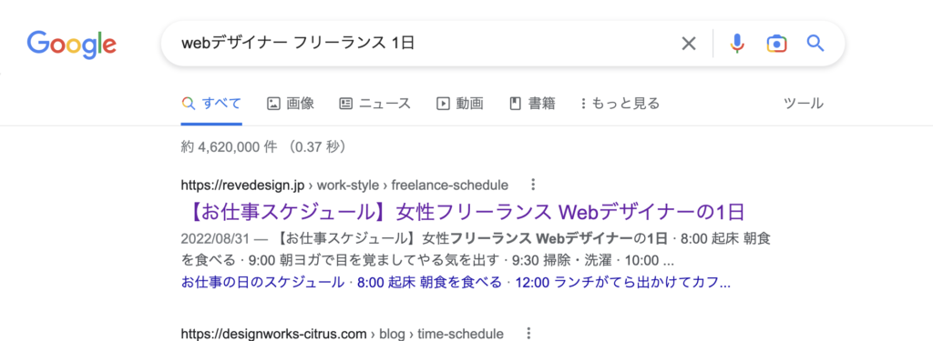Expand the もっと見る menu

click(620, 104)
